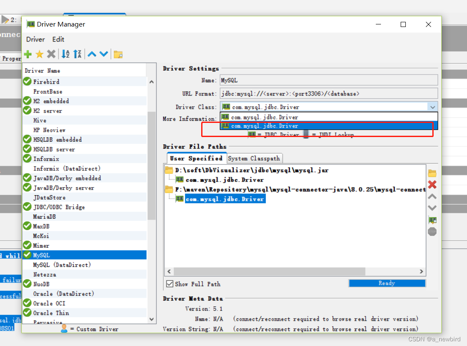Sort driver list ascending

point(65,54)
